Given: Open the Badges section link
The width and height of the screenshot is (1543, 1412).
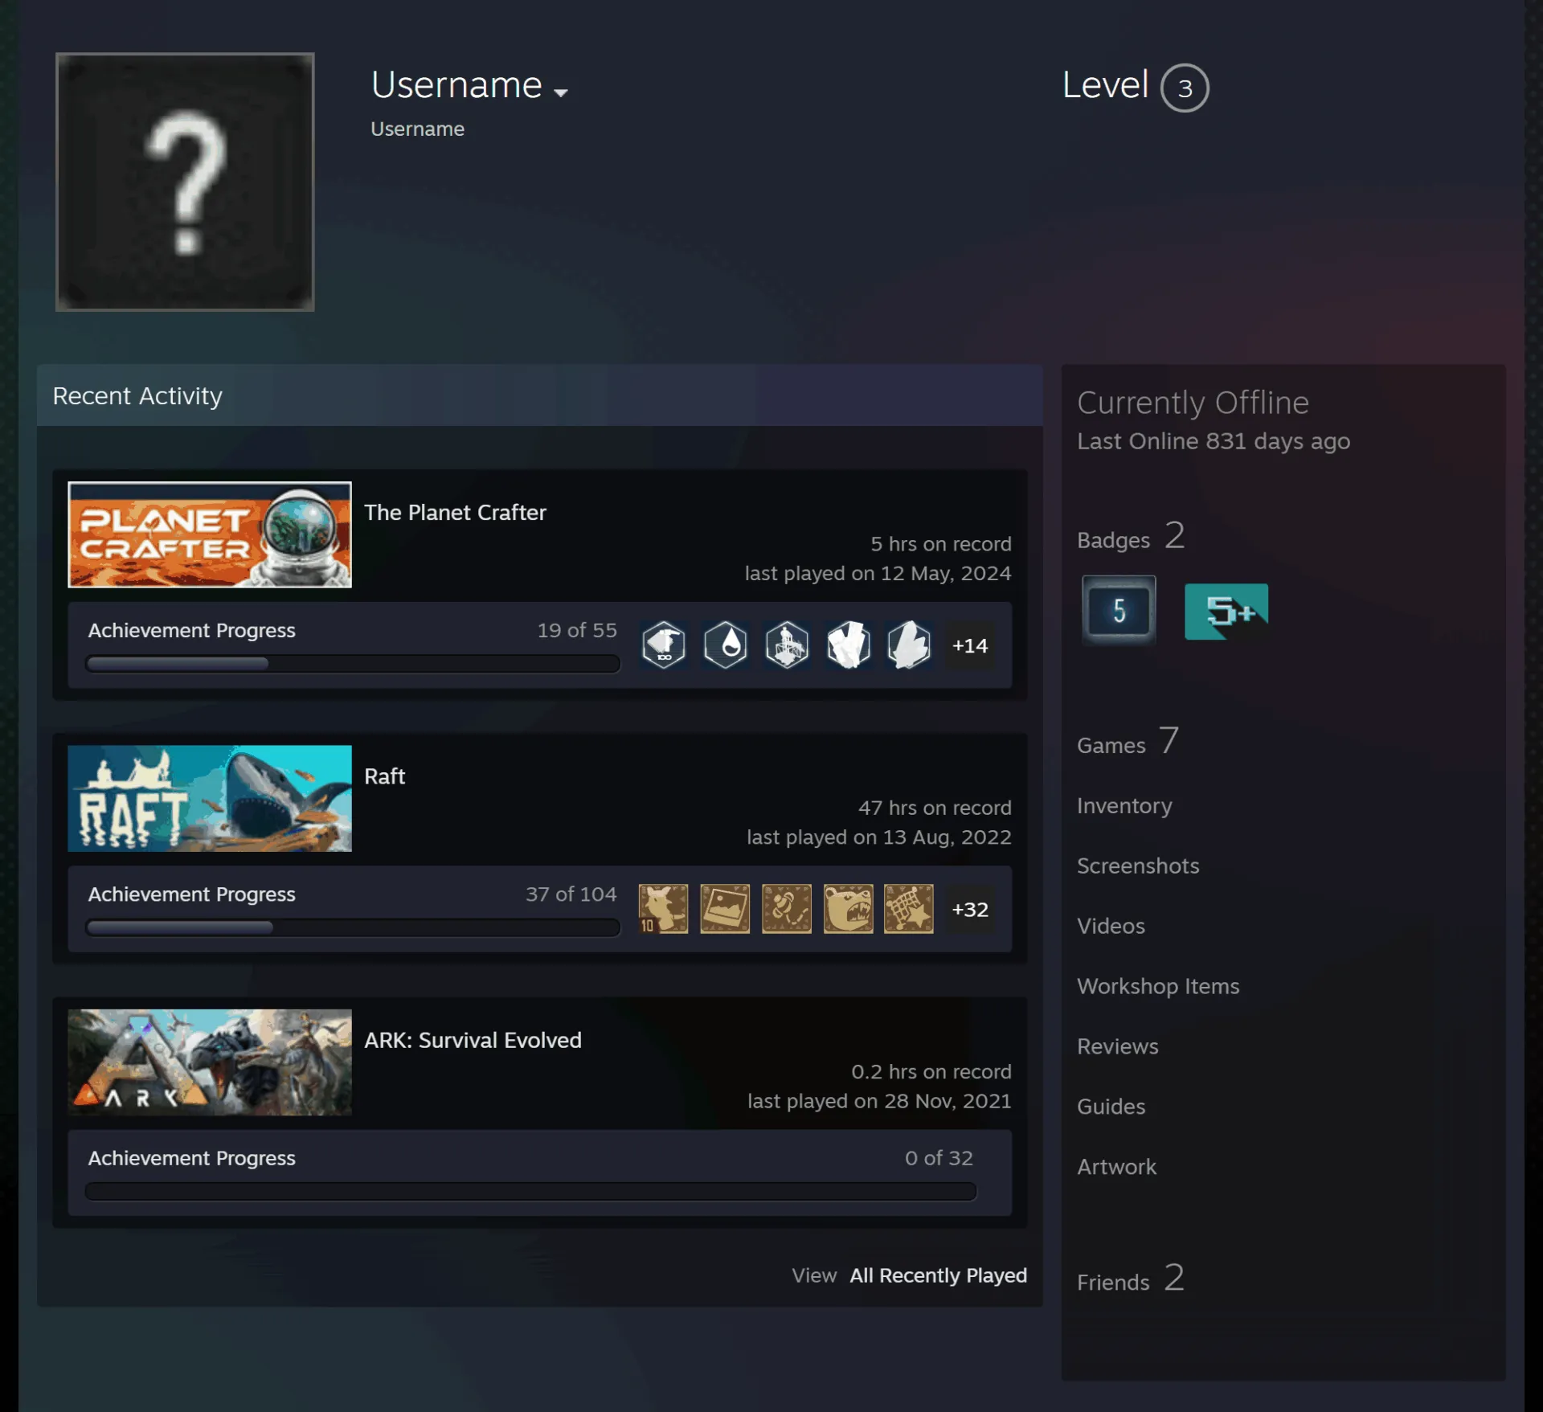Looking at the screenshot, I should coord(1131,537).
